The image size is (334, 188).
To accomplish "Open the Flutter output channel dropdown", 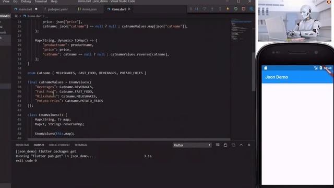I will click(x=192, y=145).
